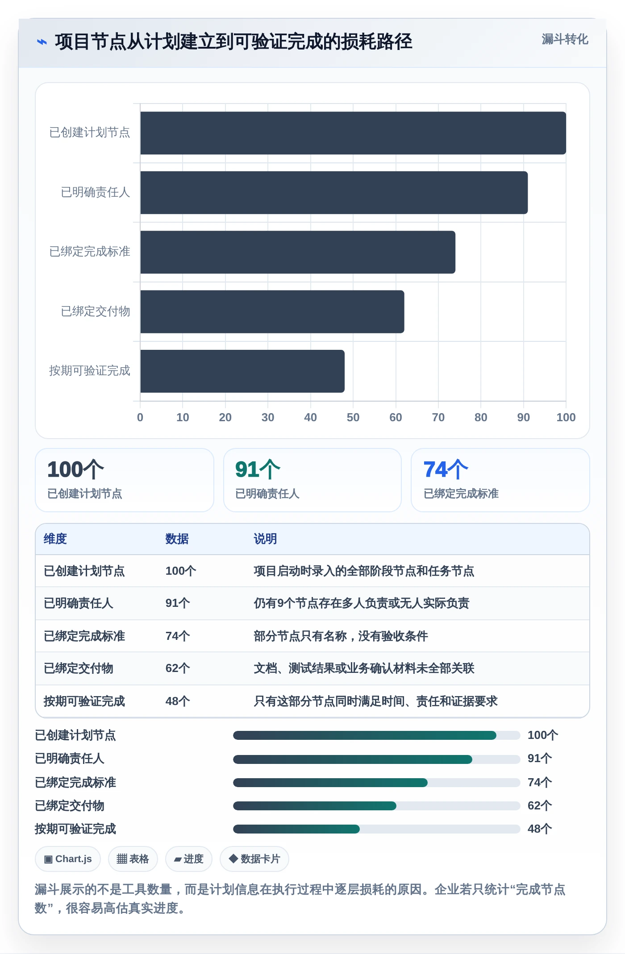Click the 已绑定完成标准 chart bar

point(298,252)
